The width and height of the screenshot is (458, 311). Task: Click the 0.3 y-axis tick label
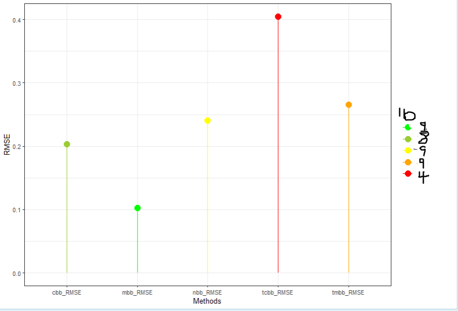[16, 84]
